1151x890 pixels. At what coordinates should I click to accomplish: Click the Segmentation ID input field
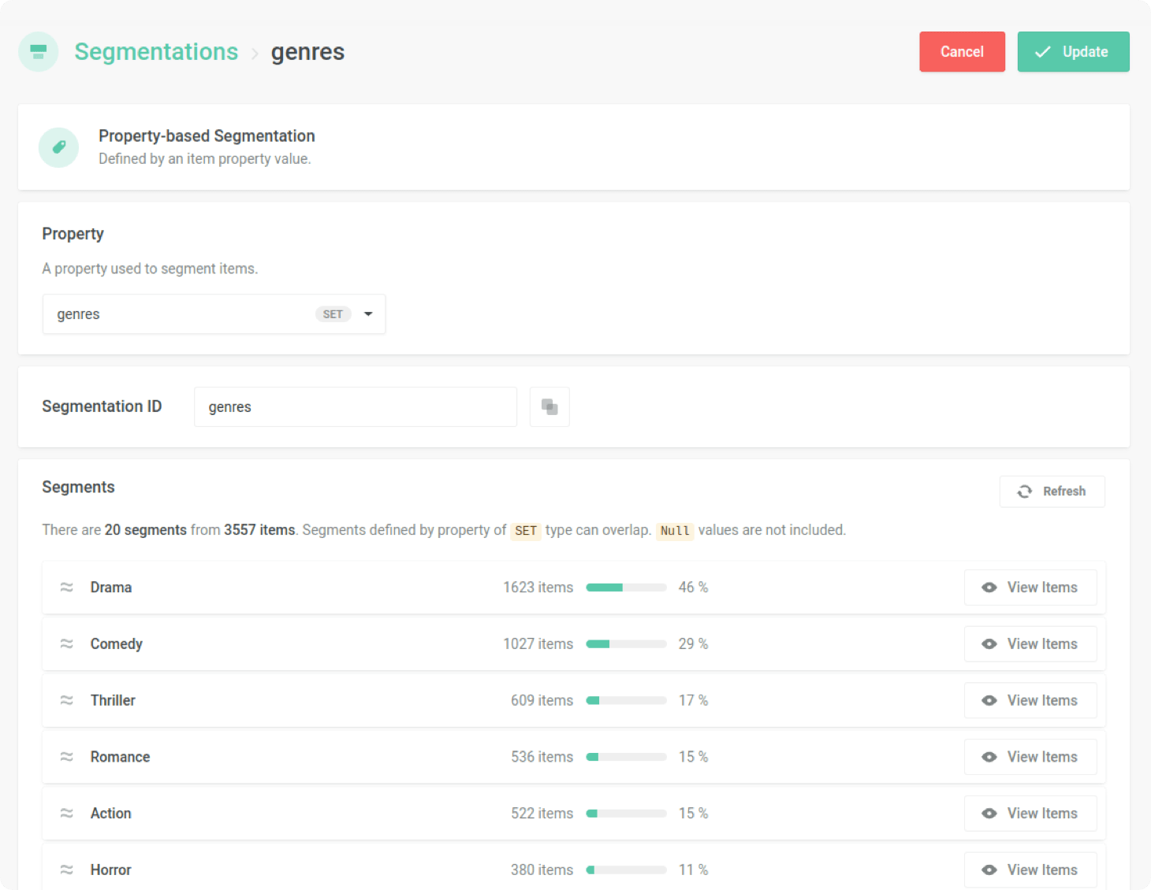355,407
